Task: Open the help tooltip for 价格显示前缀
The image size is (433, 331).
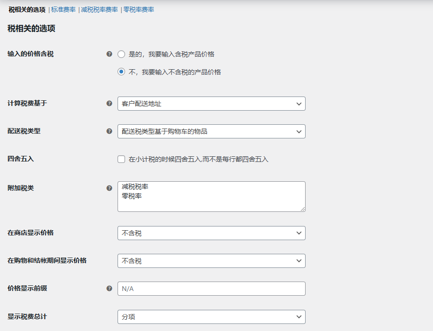Action: coord(109,288)
